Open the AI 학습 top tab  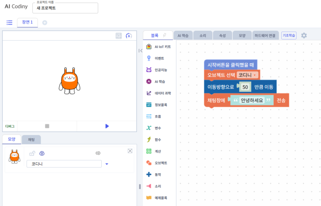coord(183,35)
